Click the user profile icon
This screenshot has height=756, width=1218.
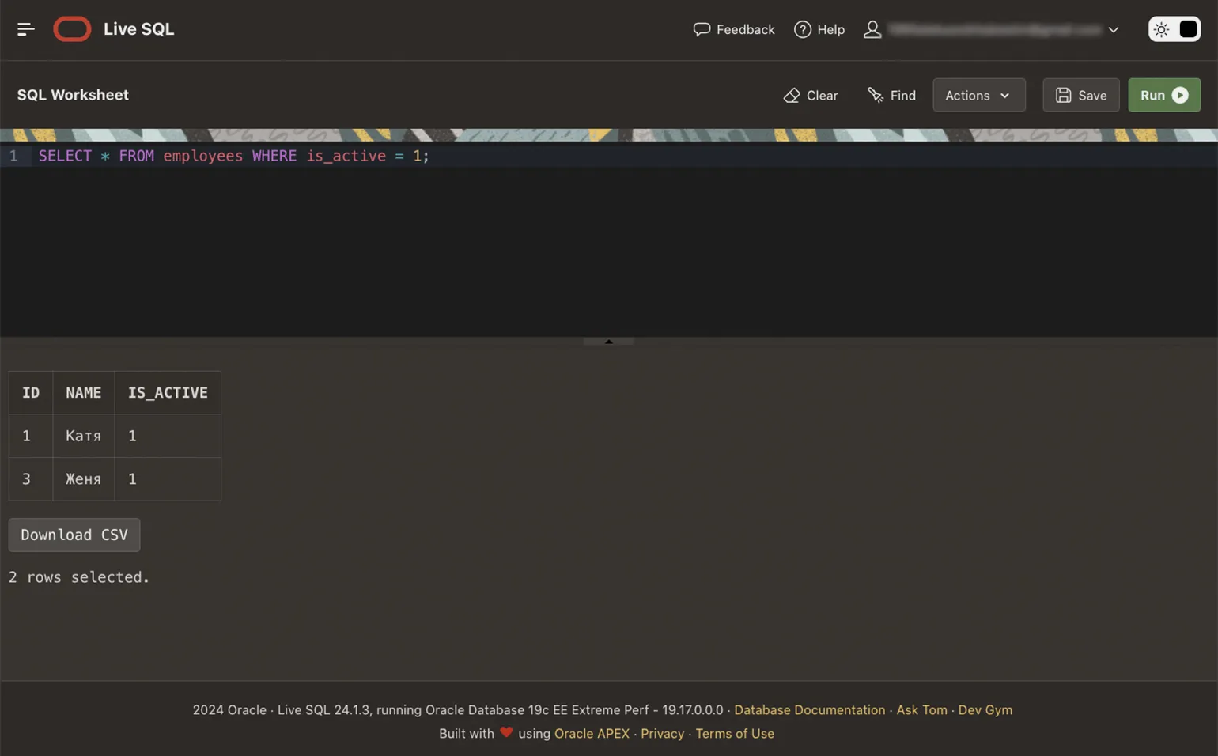(x=872, y=29)
